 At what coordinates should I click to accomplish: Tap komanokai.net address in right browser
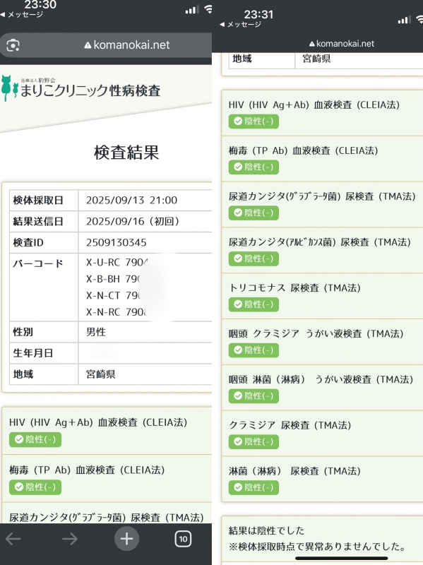coord(342,44)
